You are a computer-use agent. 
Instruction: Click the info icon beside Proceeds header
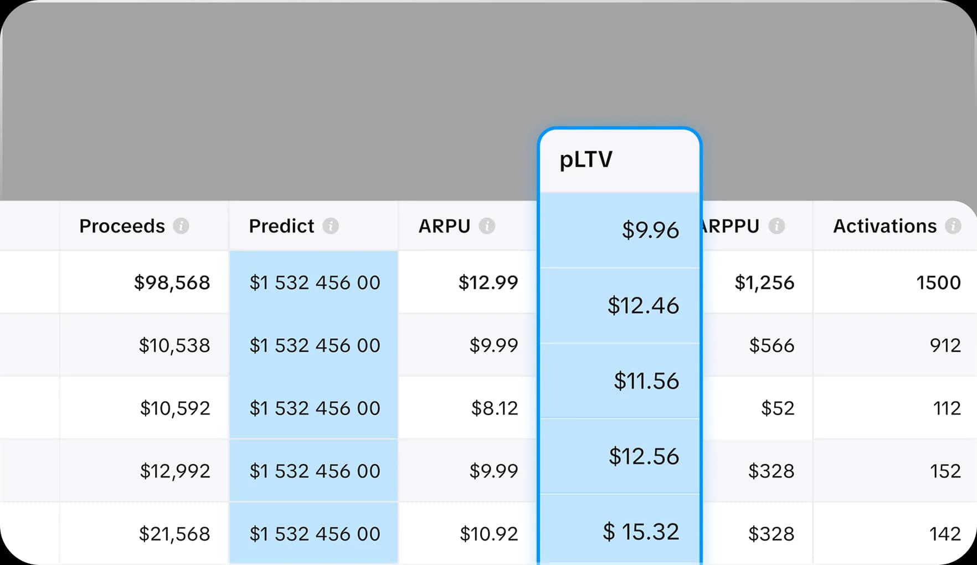click(181, 226)
